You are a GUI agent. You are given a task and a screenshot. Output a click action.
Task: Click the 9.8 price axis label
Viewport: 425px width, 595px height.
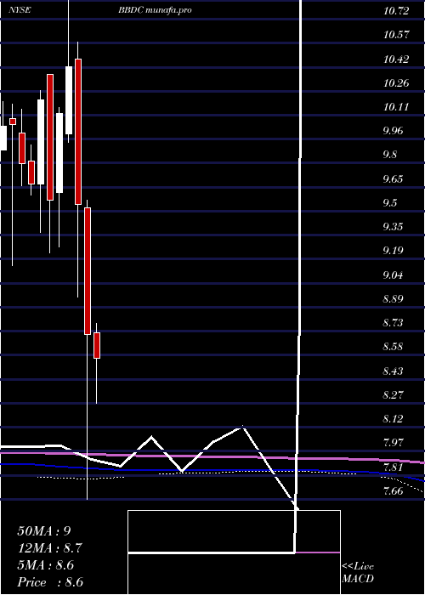click(392, 155)
